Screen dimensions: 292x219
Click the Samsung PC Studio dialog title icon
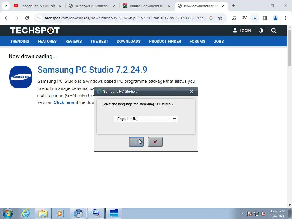tap(99, 92)
